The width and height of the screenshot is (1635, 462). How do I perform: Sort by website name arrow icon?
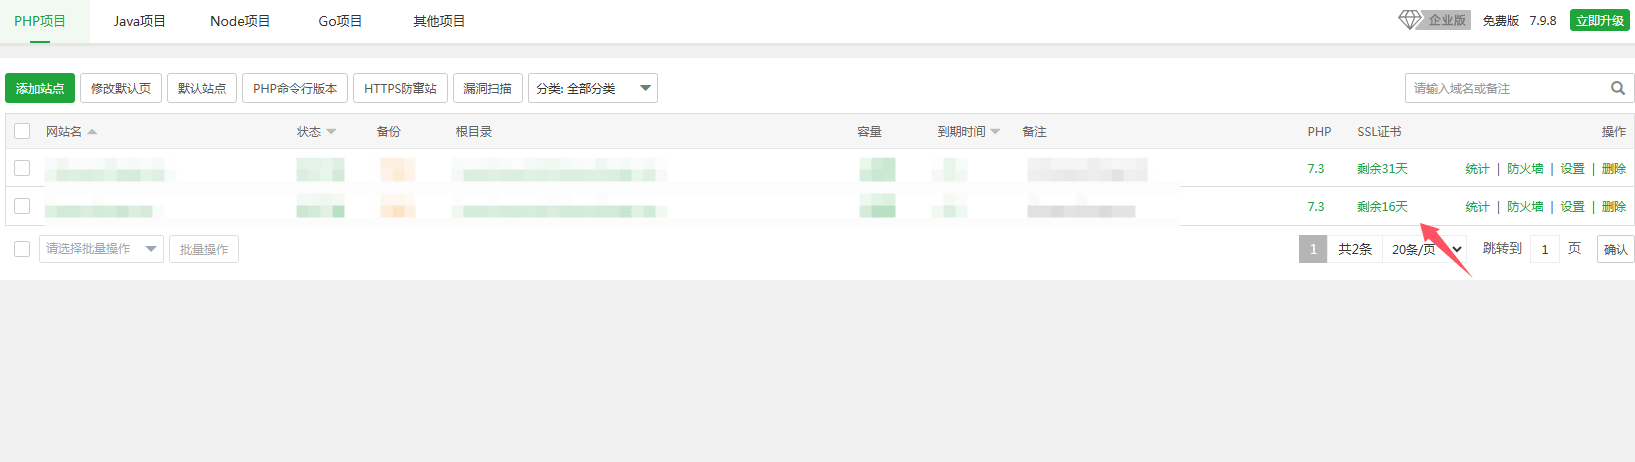click(92, 132)
